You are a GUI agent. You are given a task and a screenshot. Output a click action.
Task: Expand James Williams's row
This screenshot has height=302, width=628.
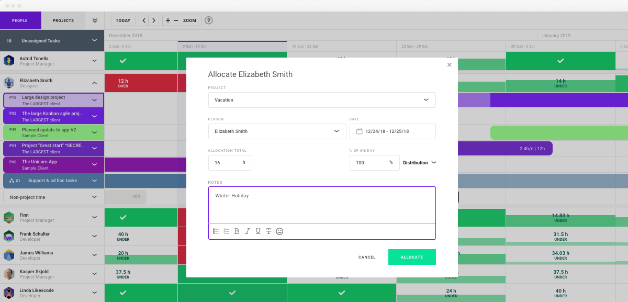click(94, 255)
